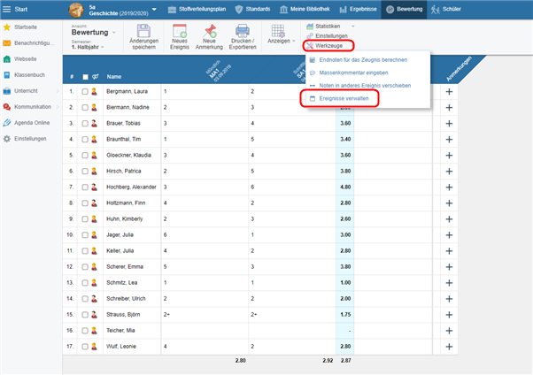Viewport: 533px width, 375px height.
Task: Toggle the select-all checkbox in table header
Action: [x=85, y=77]
